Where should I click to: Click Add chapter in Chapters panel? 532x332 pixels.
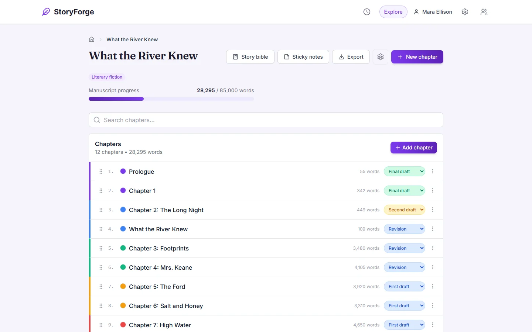coord(414,148)
